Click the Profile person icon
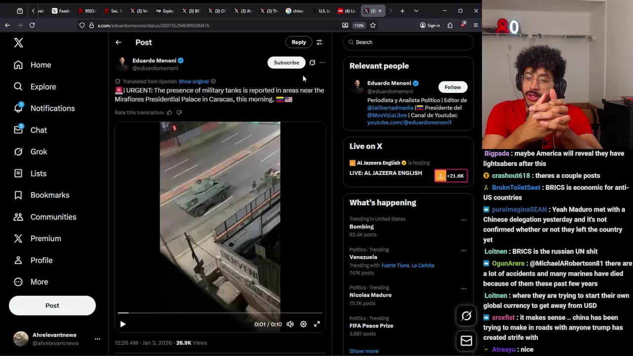Screen dimensions: 633x356 click(18, 260)
